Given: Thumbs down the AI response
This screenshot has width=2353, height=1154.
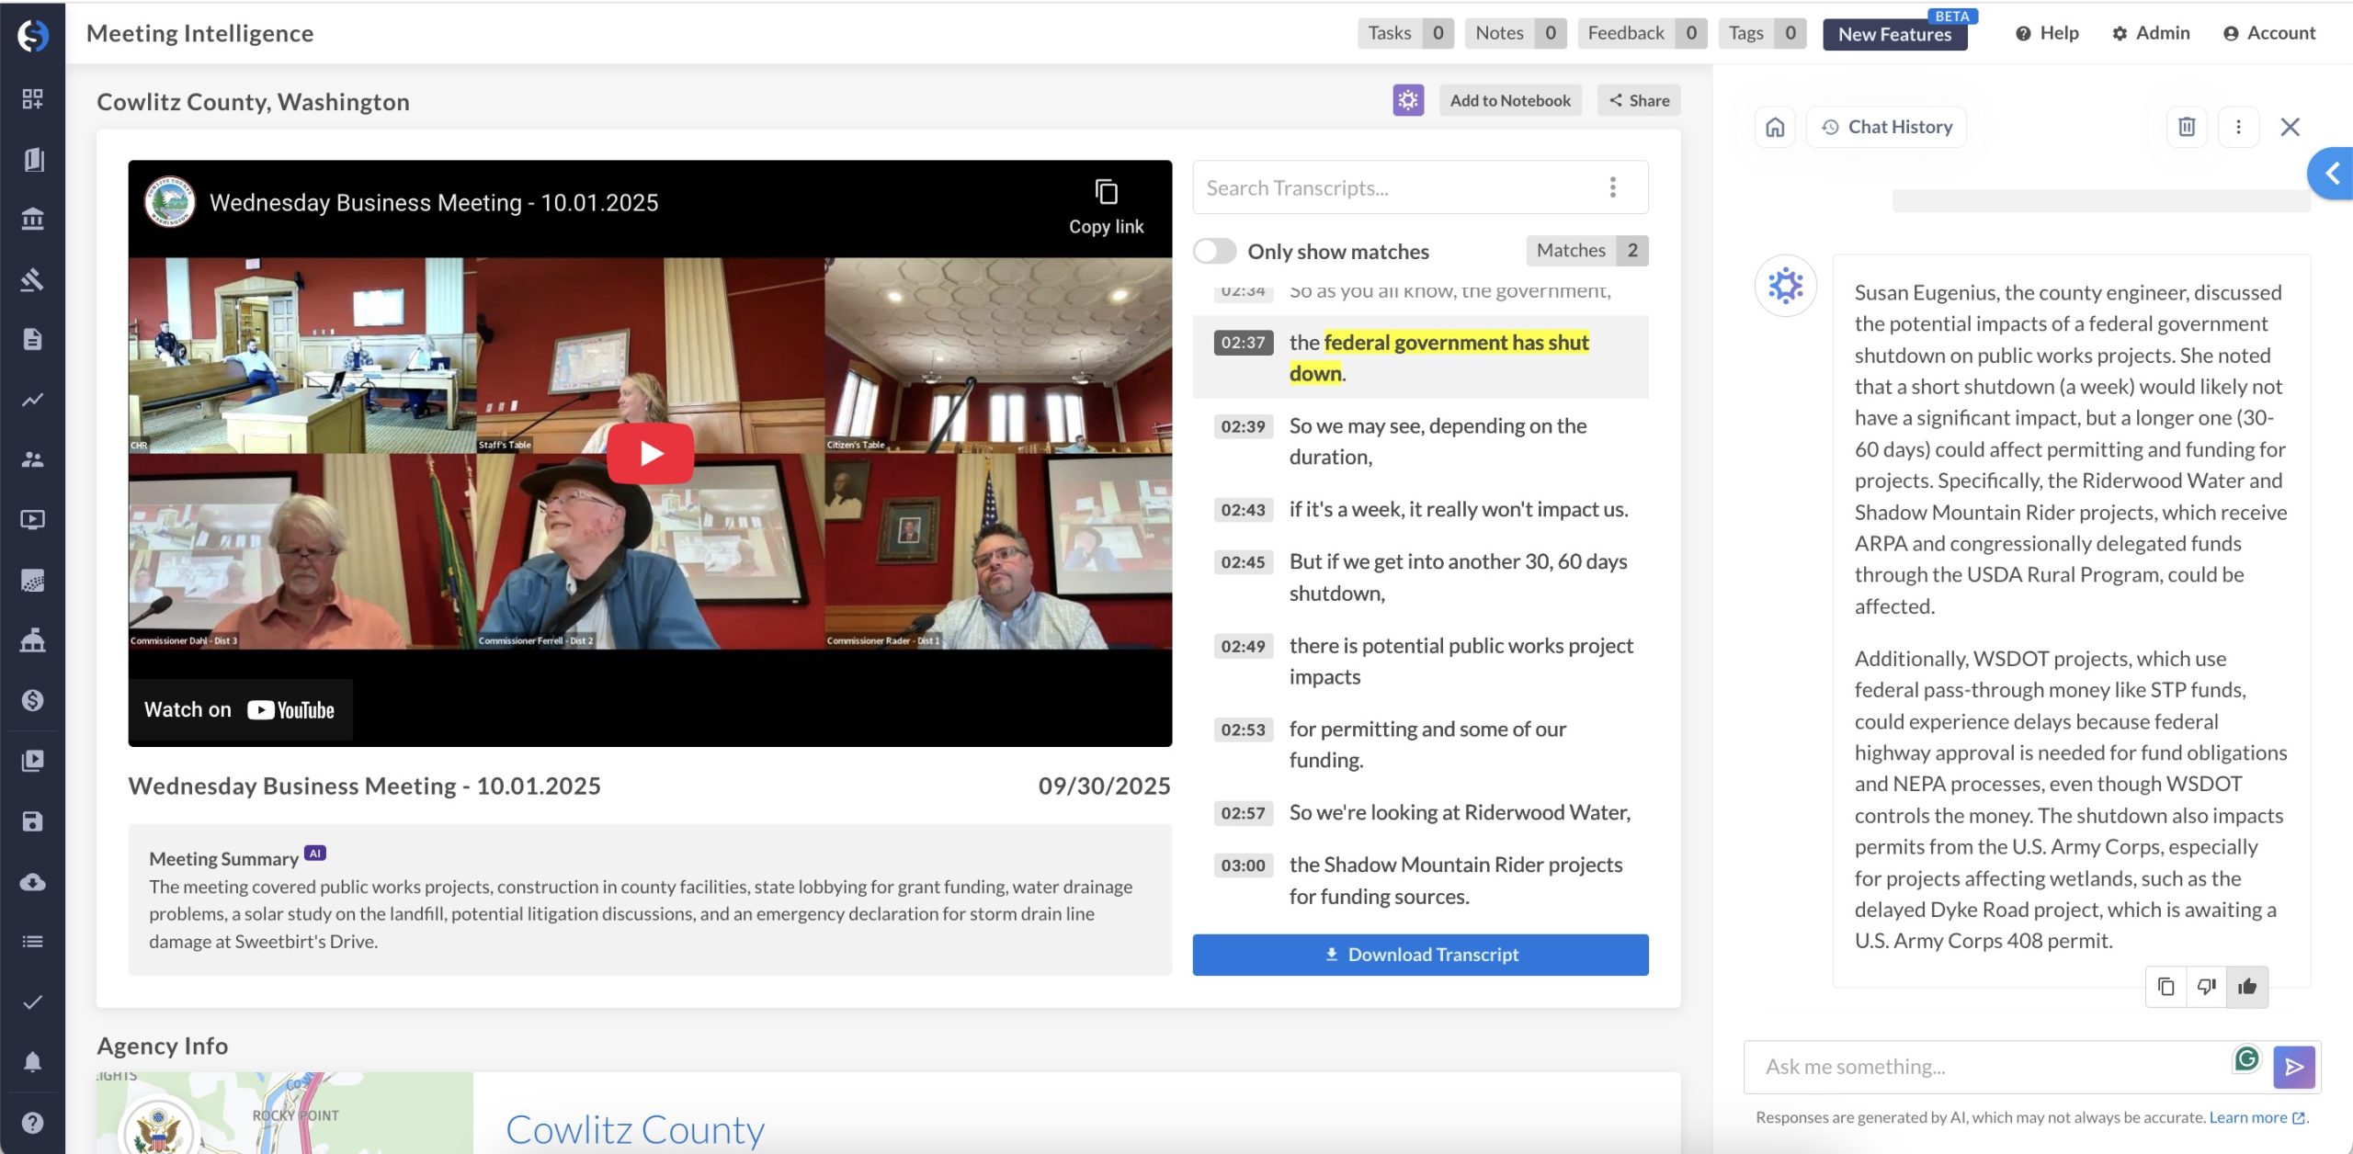Looking at the screenshot, I should pos(2206,987).
